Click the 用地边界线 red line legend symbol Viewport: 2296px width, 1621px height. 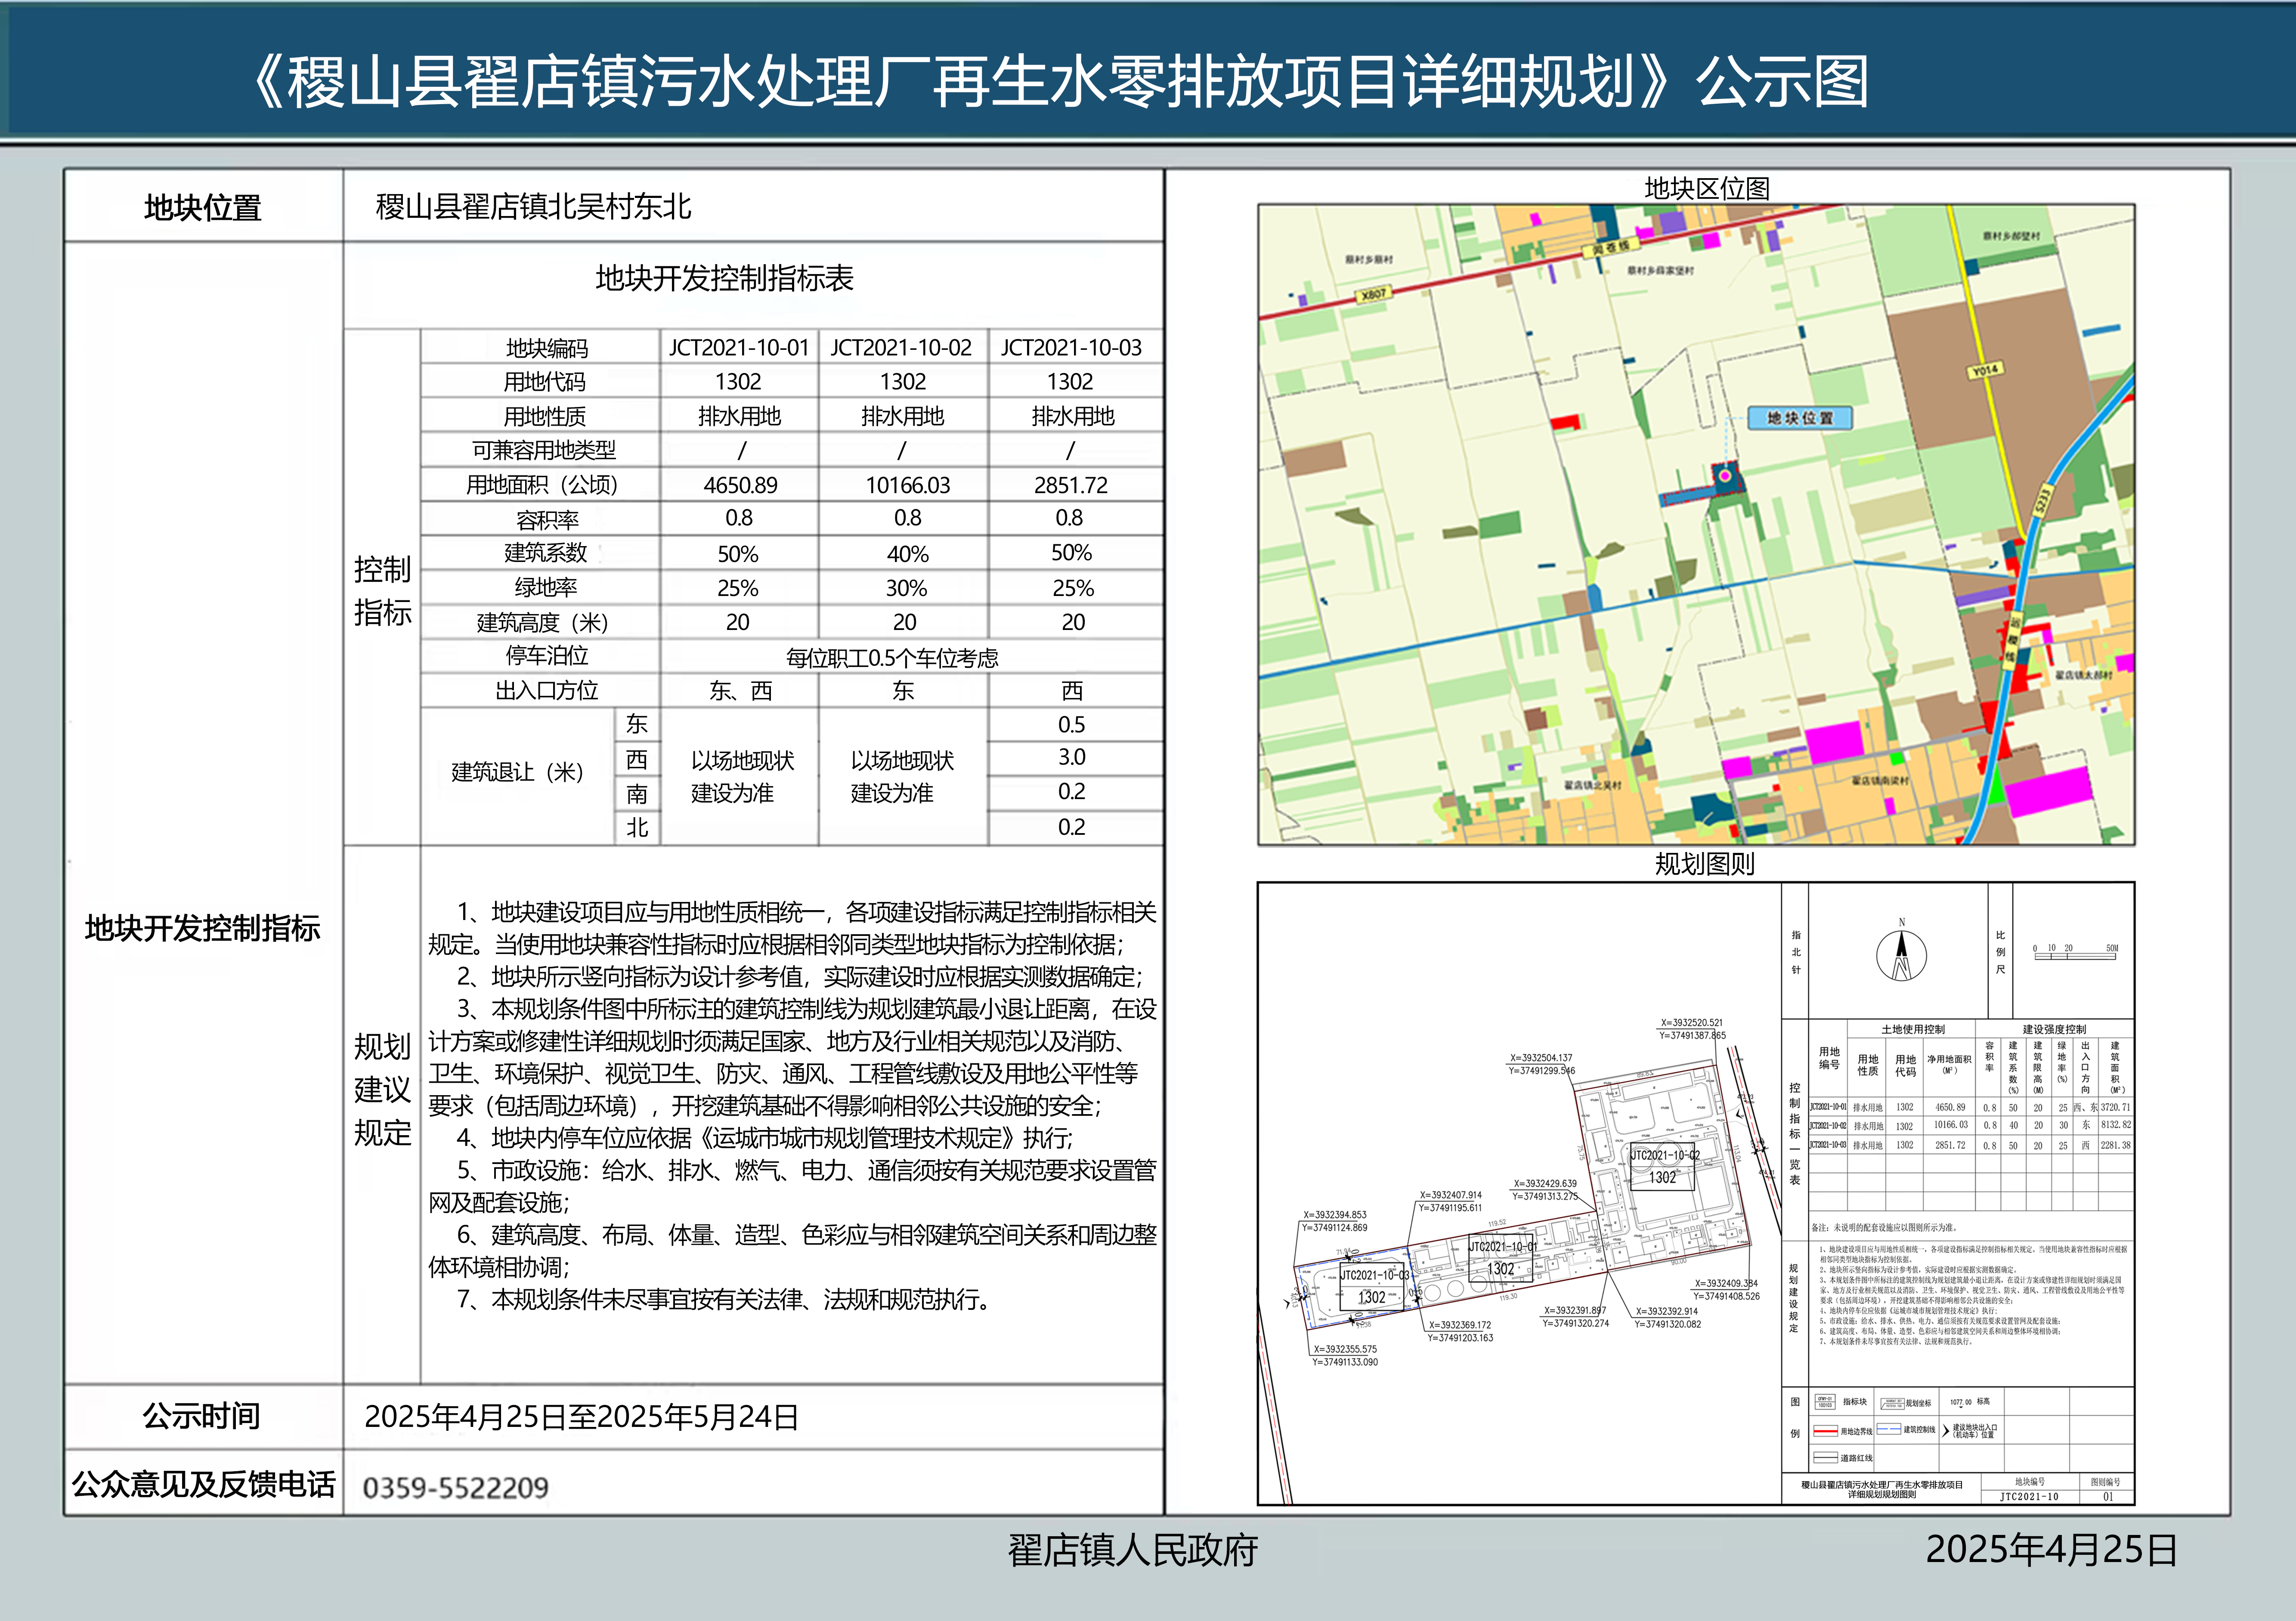point(1826,1431)
